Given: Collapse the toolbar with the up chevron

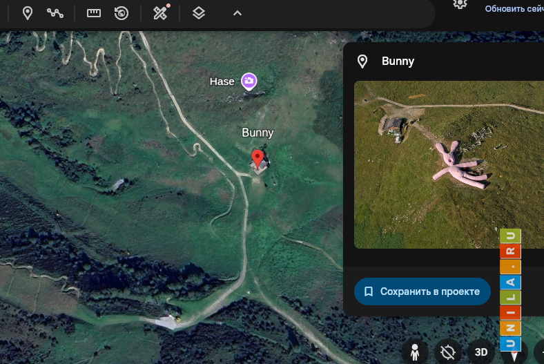Looking at the screenshot, I should pyautogui.click(x=237, y=13).
